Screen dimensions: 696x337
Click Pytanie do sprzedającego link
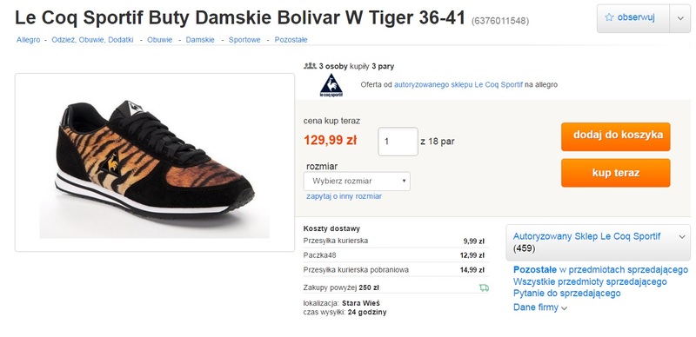point(567,293)
